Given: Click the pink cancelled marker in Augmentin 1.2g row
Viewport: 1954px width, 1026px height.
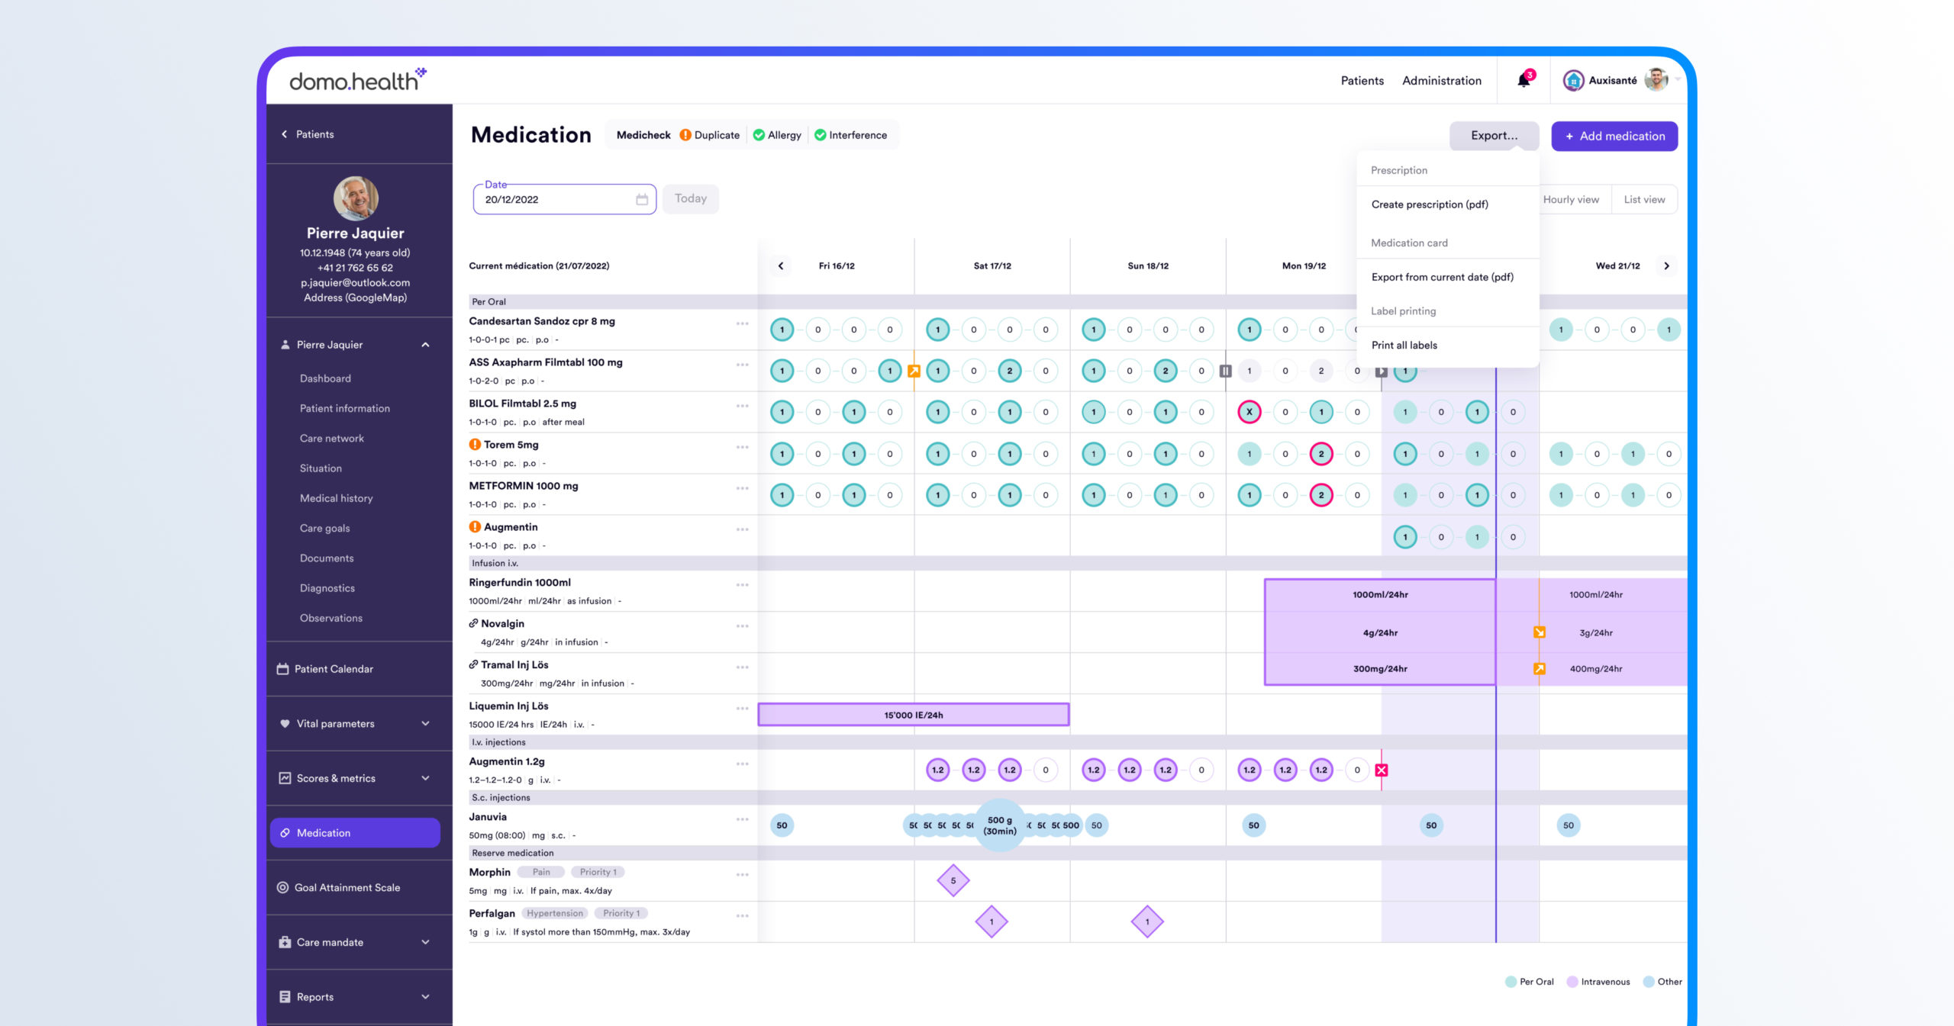Looking at the screenshot, I should (x=1382, y=770).
